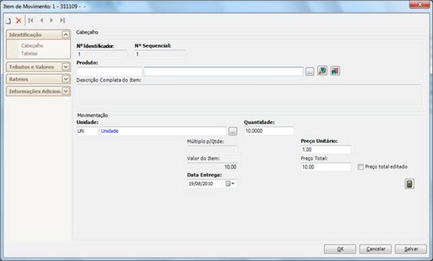Collapse the Identificação section

point(66,34)
